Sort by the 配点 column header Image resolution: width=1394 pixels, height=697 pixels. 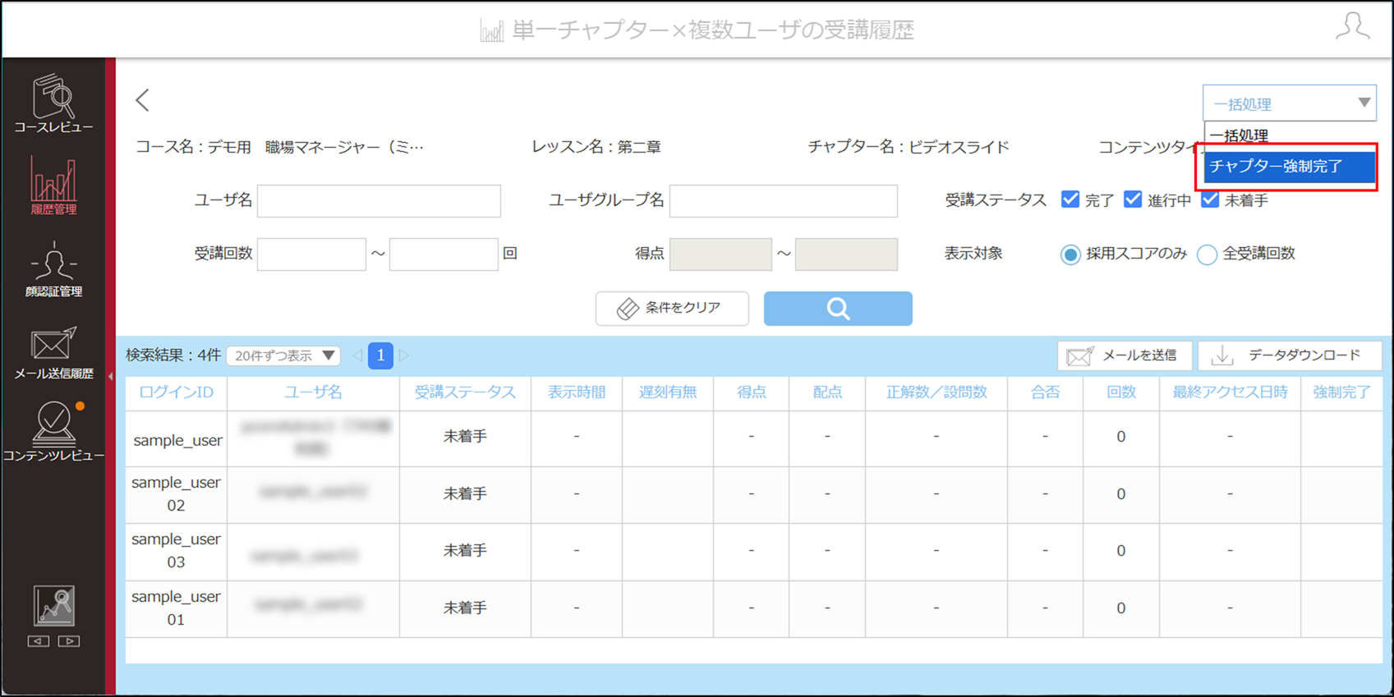[x=827, y=392]
